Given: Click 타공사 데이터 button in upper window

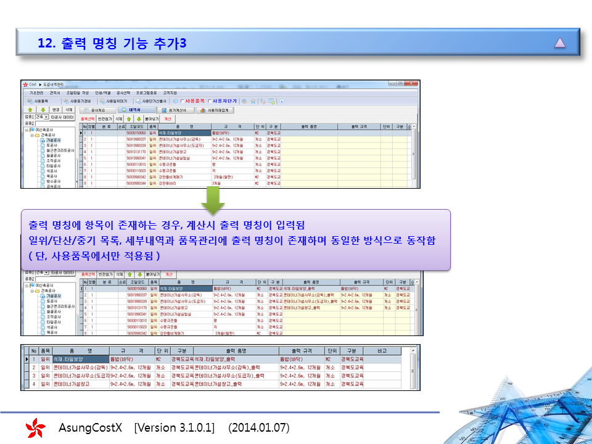Looking at the screenshot, I should [x=63, y=117].
